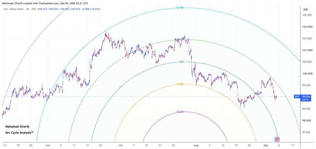316x149 pixels.
Task: Click the 98.000 price axis level
Action: point(307,121)
